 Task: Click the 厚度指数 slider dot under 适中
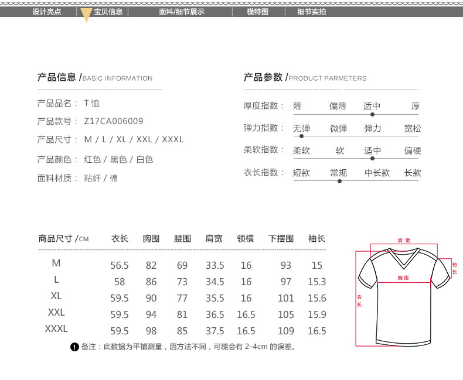click(x=372, y=115)
